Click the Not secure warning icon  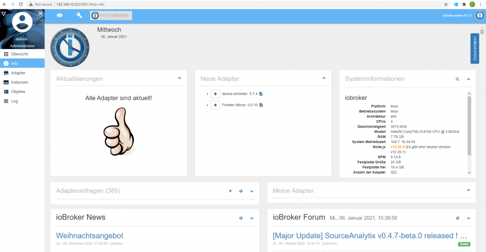pyautogui.click(x=31, y=4)
